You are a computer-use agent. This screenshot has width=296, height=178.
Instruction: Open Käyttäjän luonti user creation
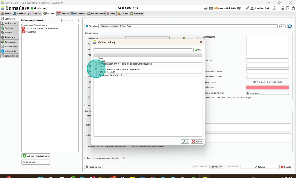[x=96, y=13]
